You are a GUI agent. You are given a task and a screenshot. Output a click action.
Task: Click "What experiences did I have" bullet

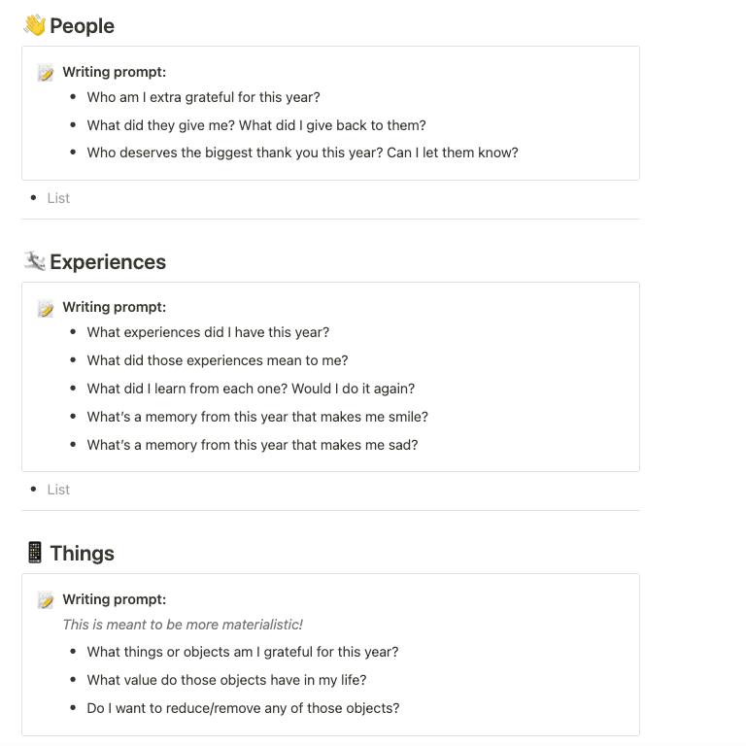tap(208, 332)
